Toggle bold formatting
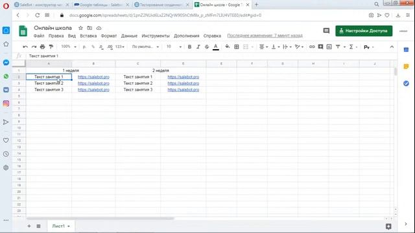The width and height of the screenshot is (415, 233). point(189,47)
